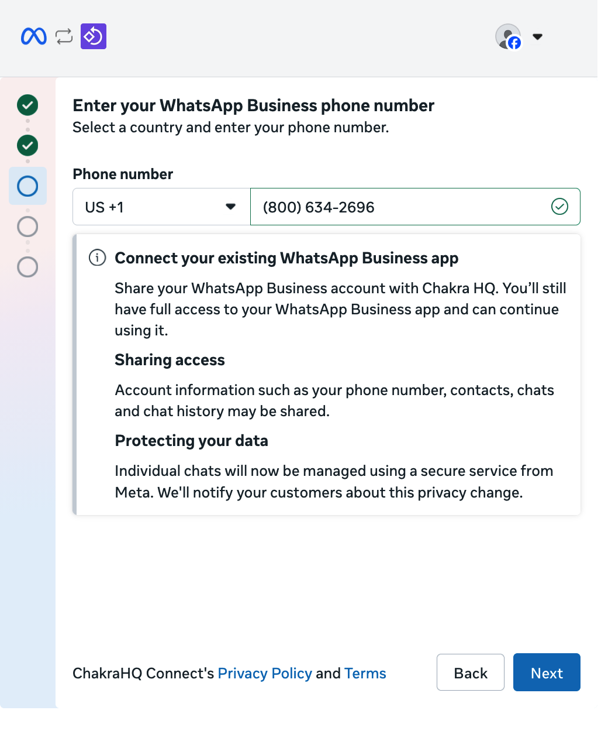Click the profile avatar picture
615x741 pixels.
click(506, 35)
